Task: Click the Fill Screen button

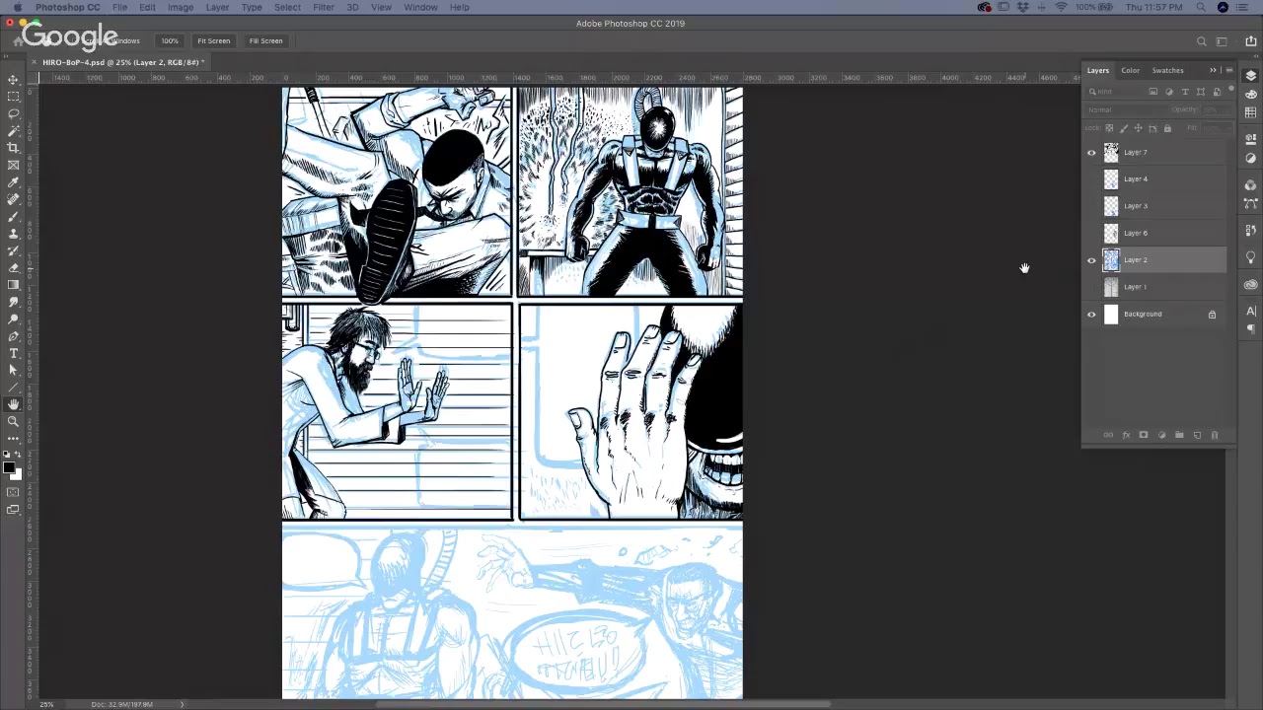Action: tap(265, 40)
